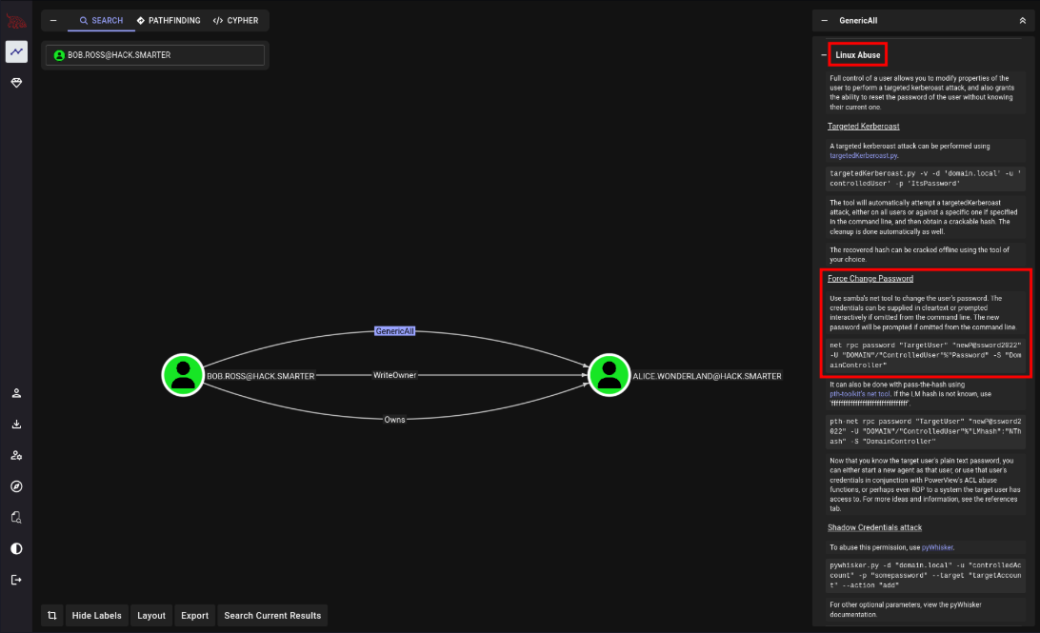The image size is (1040, 633).
Task: Collapse all sections with double chevron
Action: 1023,20
